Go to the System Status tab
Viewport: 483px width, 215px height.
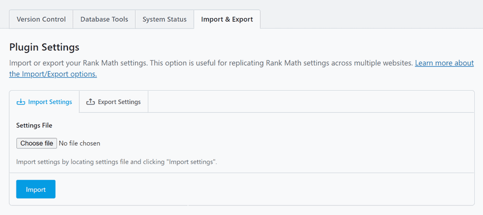click(164, 19)
